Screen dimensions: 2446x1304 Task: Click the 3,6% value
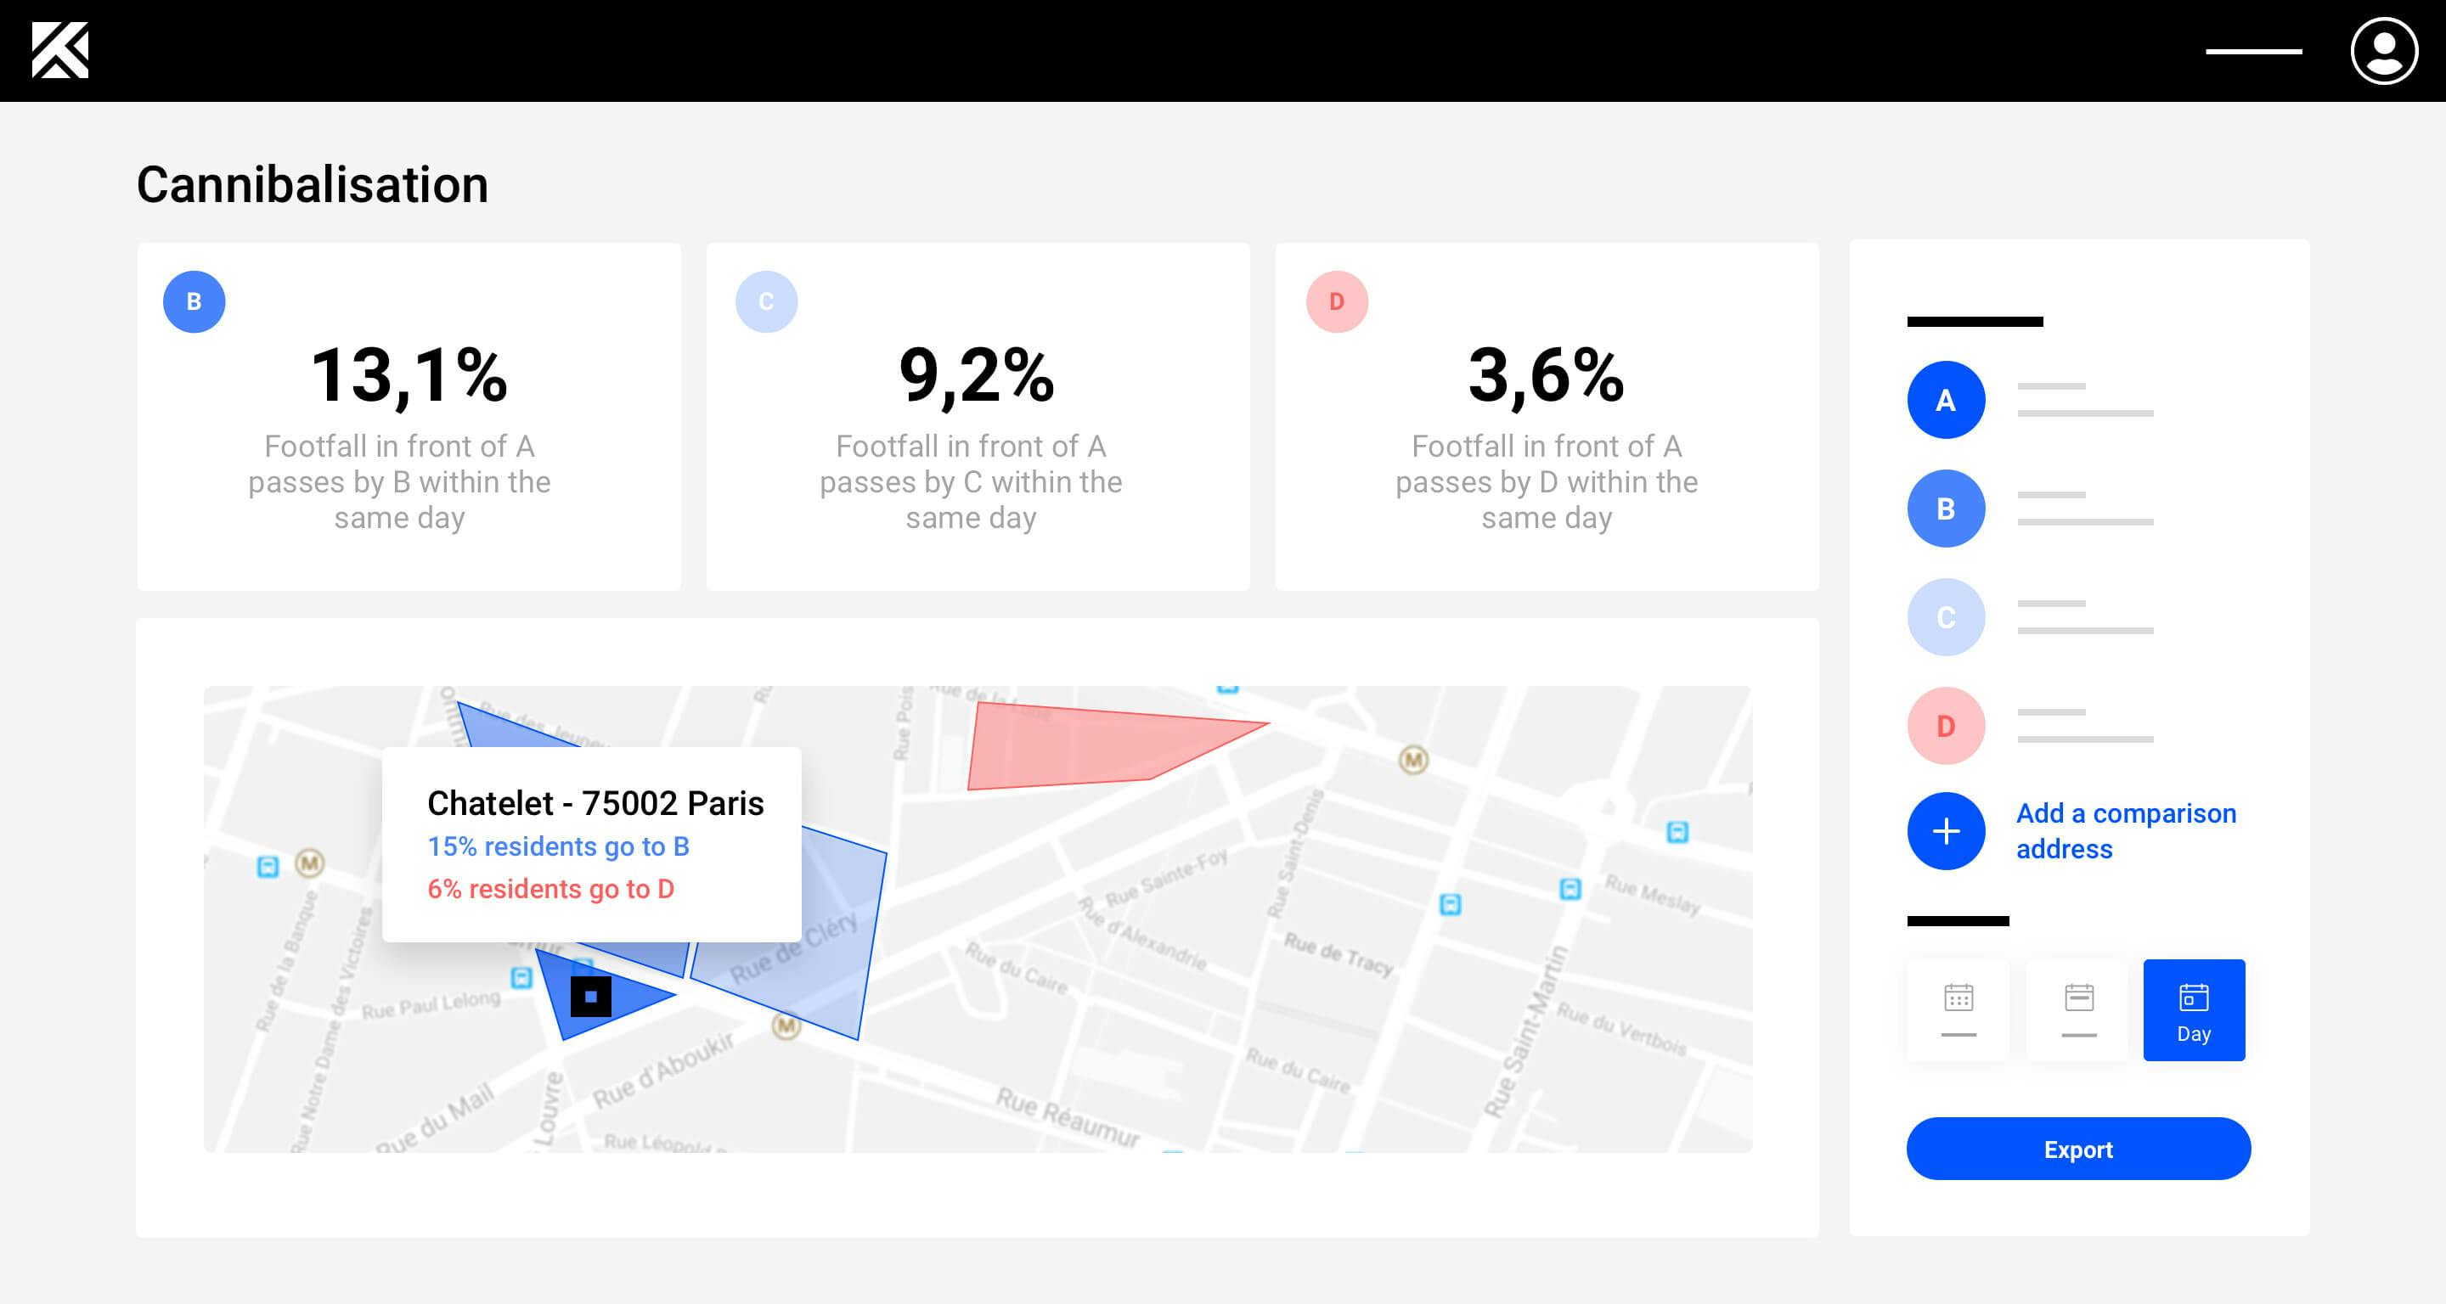tap(1547, 376)
